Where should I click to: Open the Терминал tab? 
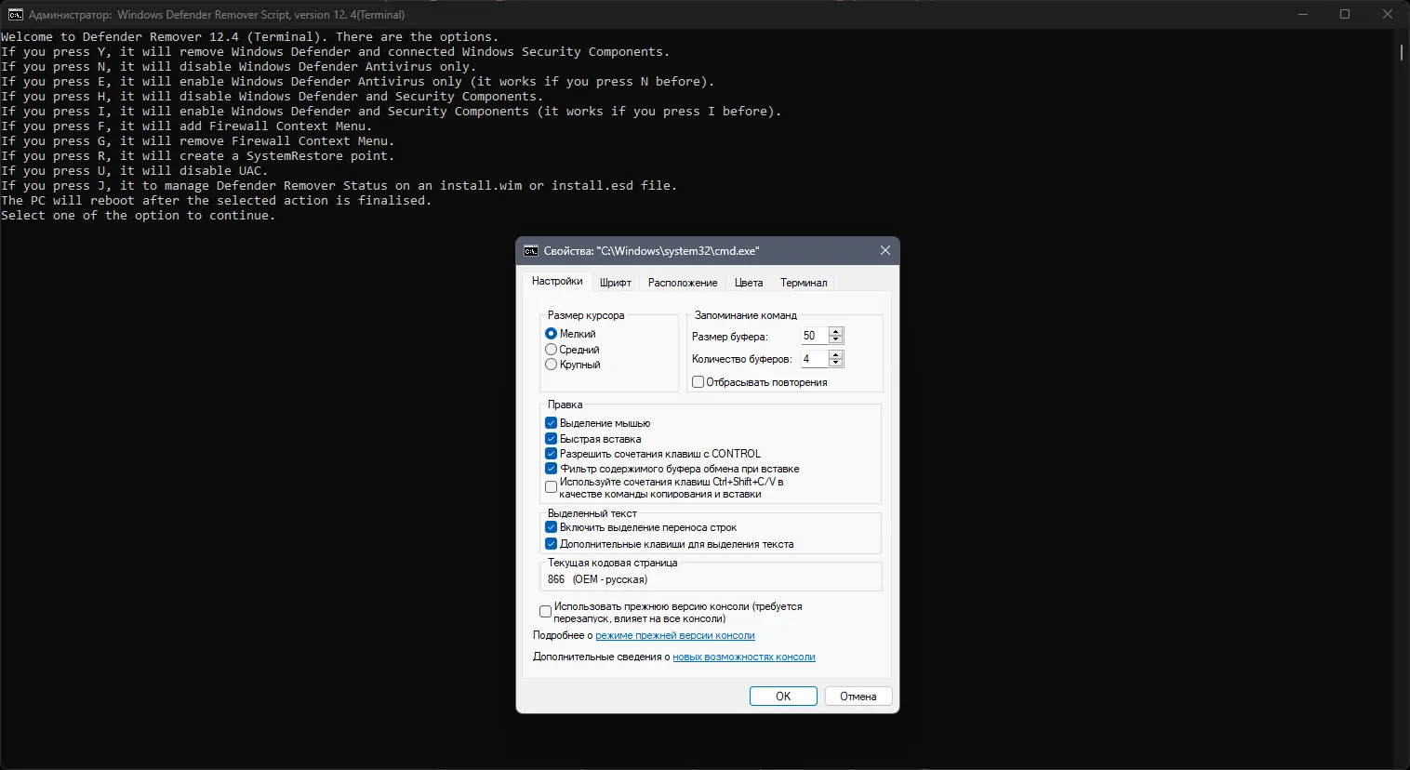point(804,283)
